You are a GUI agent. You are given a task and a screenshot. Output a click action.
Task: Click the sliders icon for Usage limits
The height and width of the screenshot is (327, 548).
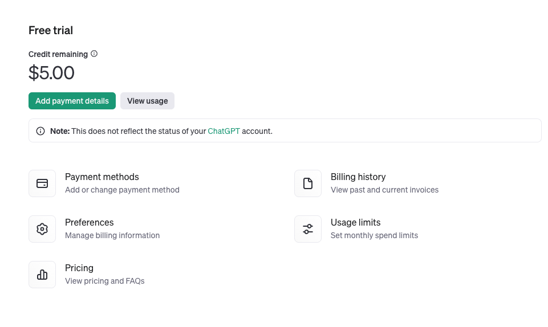(x=308, y=229)
